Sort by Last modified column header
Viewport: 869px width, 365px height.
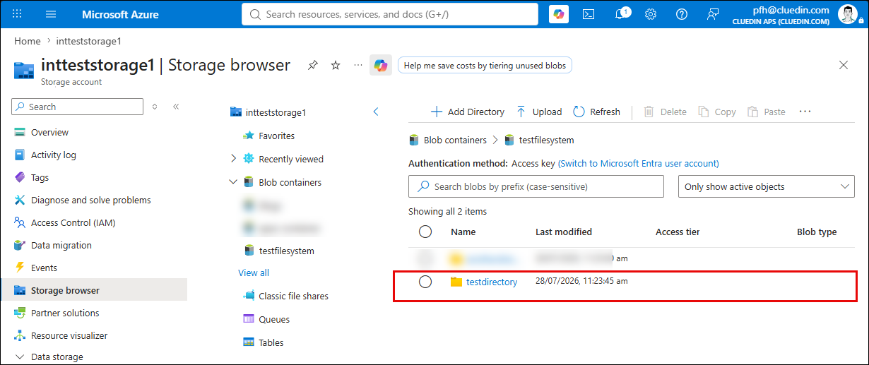pyautogui.click(x=564, y=232)
